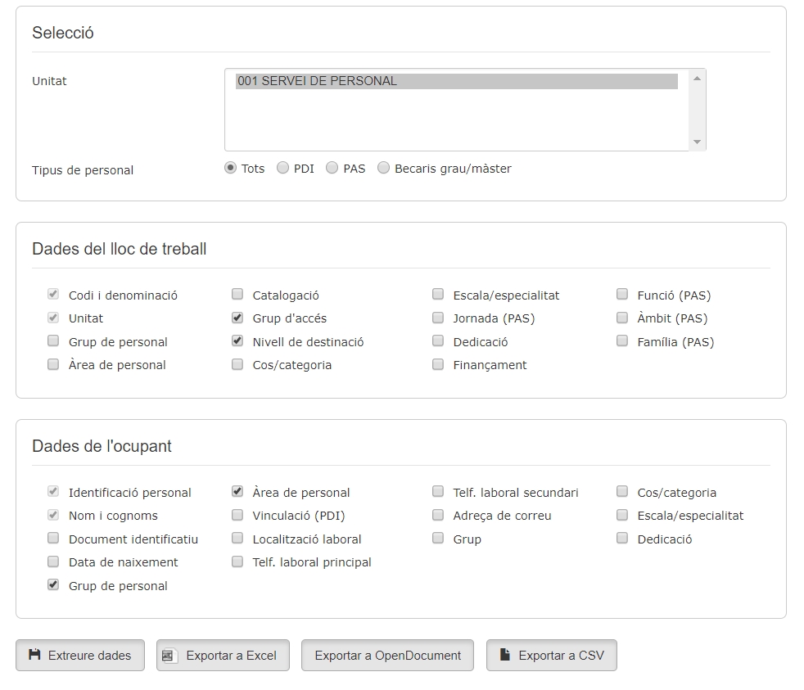Screen dimensions: 804x690
Task: Enable the Funció (PAS) checkbox
Action: [622, 295]
